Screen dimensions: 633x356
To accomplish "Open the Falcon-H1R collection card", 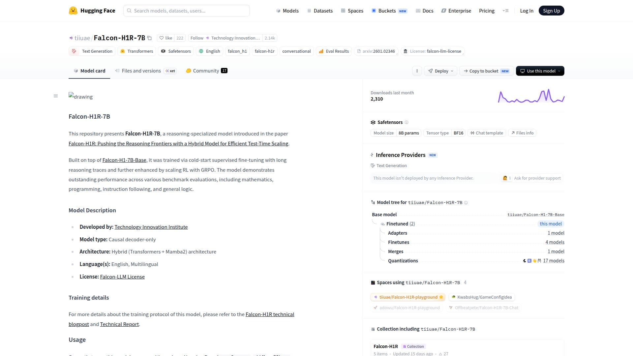I will coord(467,348).
